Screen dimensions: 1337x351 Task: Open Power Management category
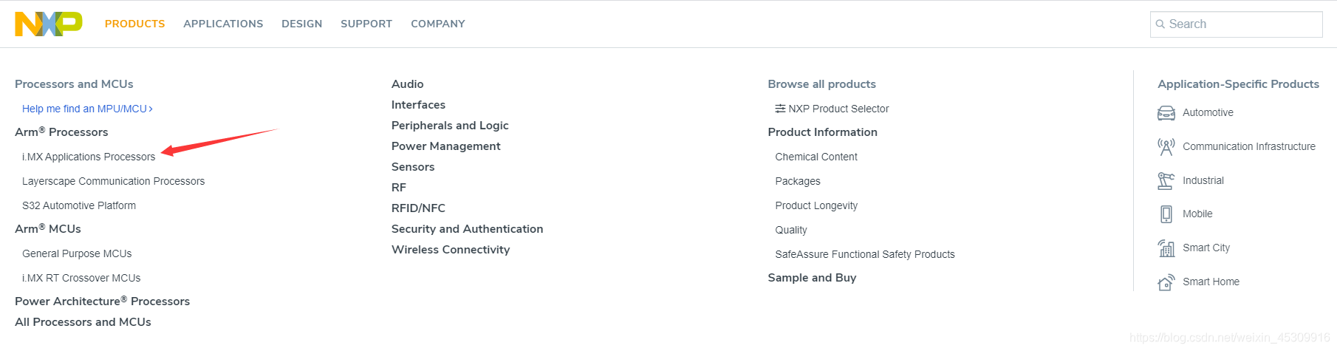pos(446,146)
